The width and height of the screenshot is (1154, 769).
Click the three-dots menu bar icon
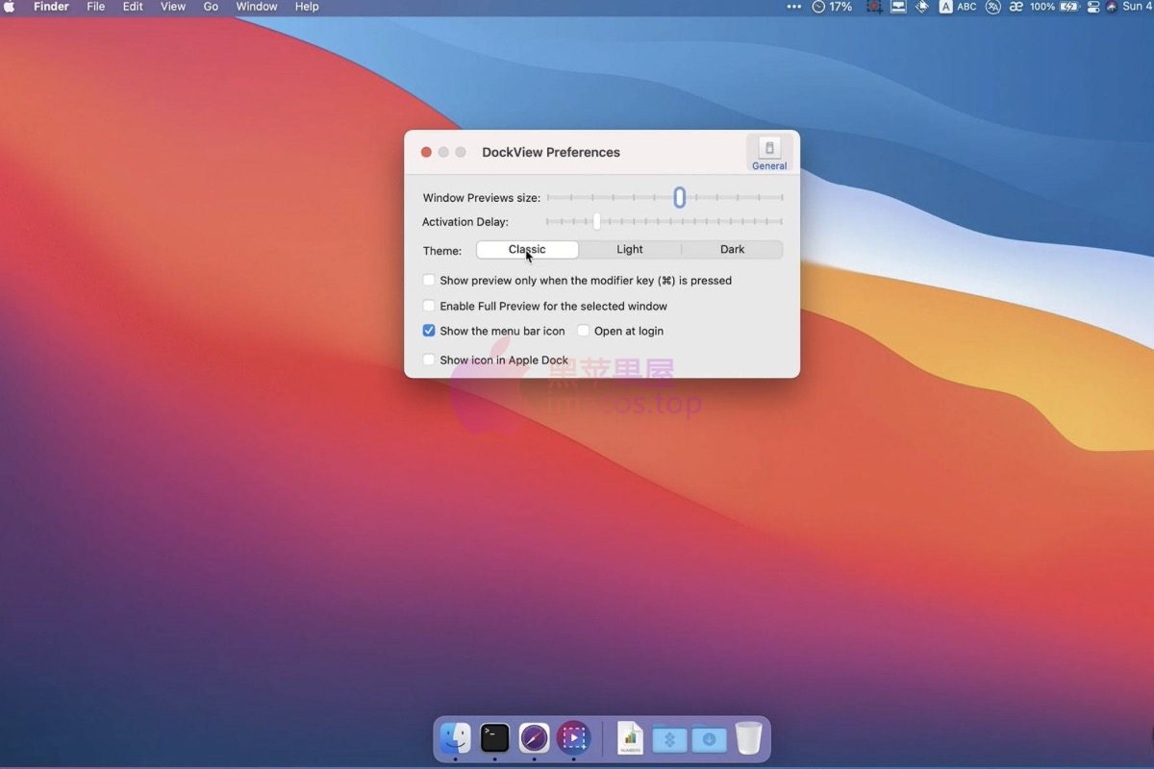coord(793,7)
